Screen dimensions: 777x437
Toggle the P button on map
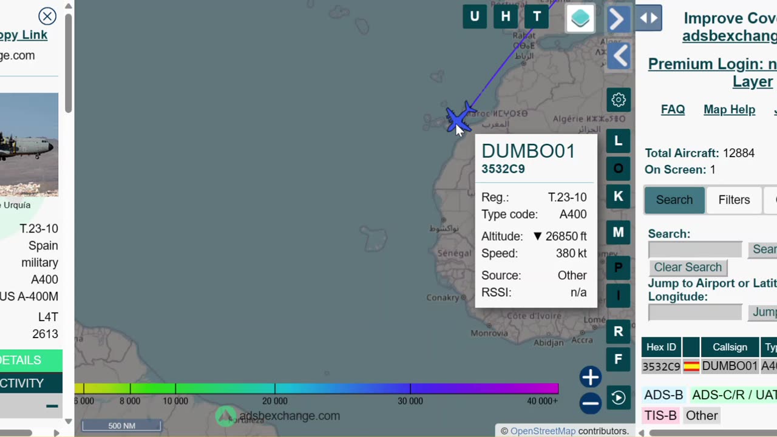coord(619,268)
